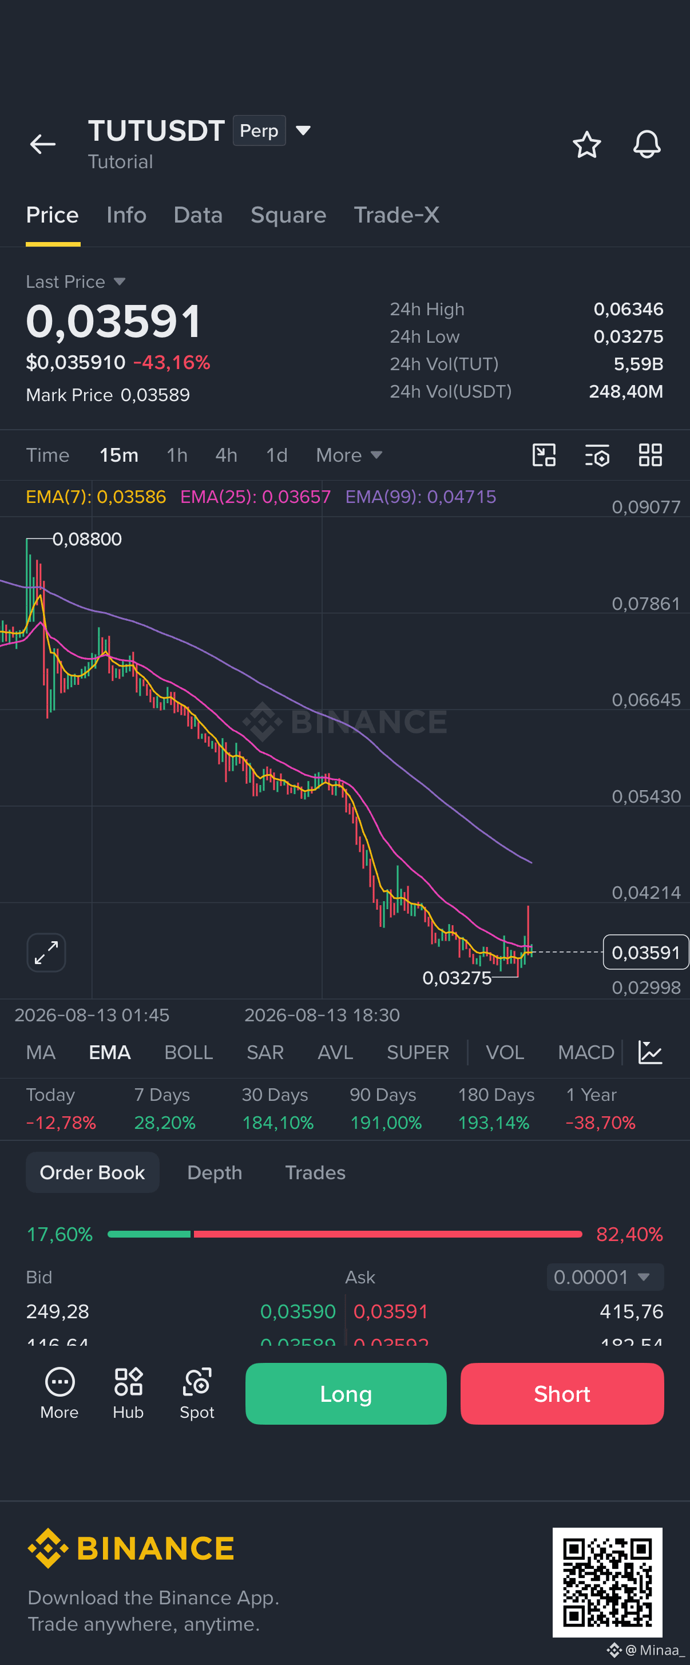Open the Depth tab
The width and height of the screenshot is (690, 1665).
click(215, 1172)
